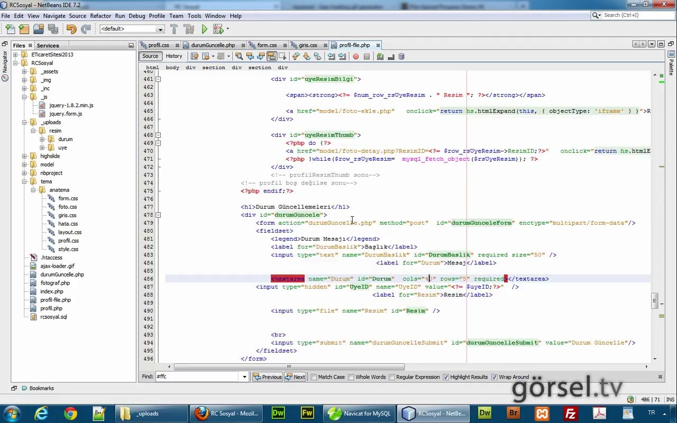Click into the Find text field
Image resolution: width=677 pixels, height=423 pixels.
click(197, 377)
